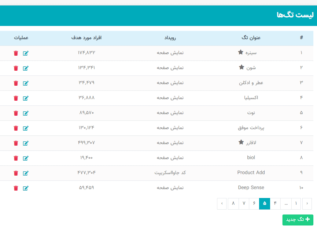This screenshot has height=228, width=317.
Task: Create a new tag with تگ جدید
Action: [298, 220]
